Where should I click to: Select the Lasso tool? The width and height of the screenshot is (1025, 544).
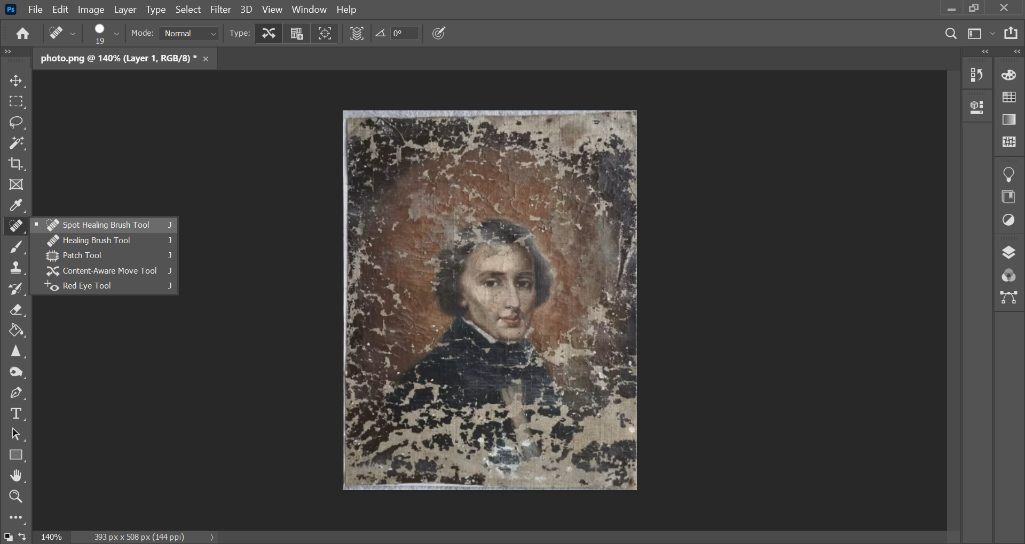pyautogui.click(x=16, y=122)
